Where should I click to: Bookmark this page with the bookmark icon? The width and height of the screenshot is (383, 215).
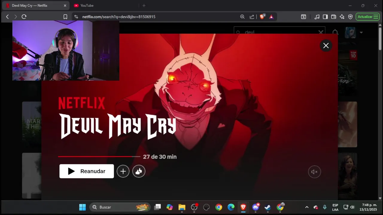(x=65, y=17)
